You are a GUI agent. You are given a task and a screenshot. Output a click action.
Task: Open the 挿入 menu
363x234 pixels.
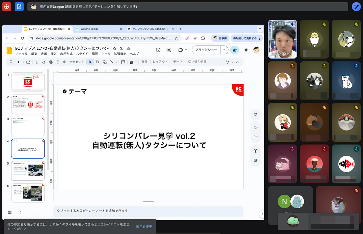(x=53, y=54)
